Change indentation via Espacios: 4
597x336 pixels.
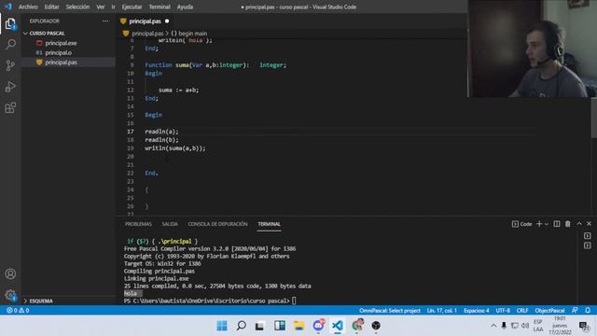477,311
